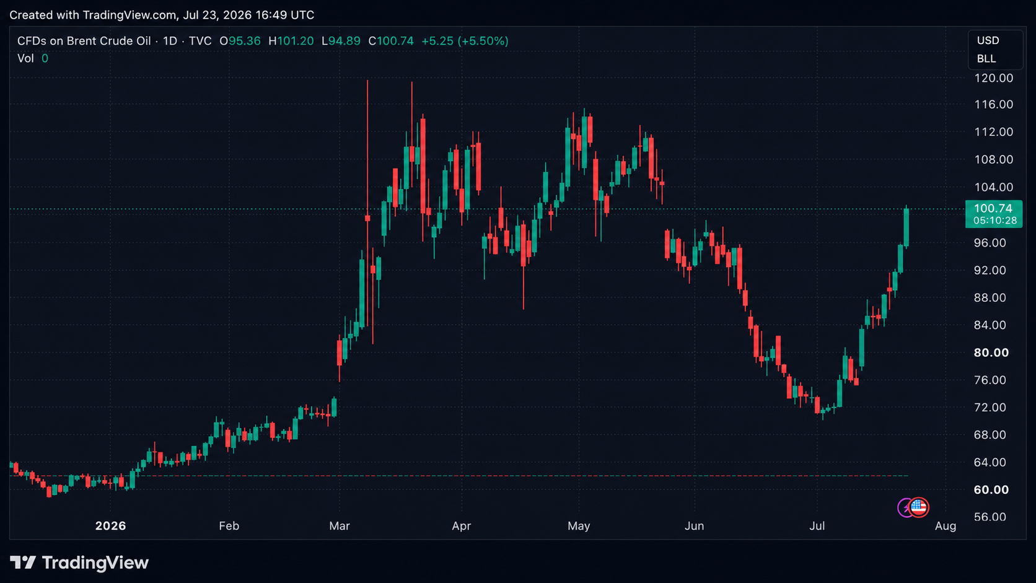Click the Jul label on the time axis
This screenshot has width=1036, height=583.
coord(817,526)
